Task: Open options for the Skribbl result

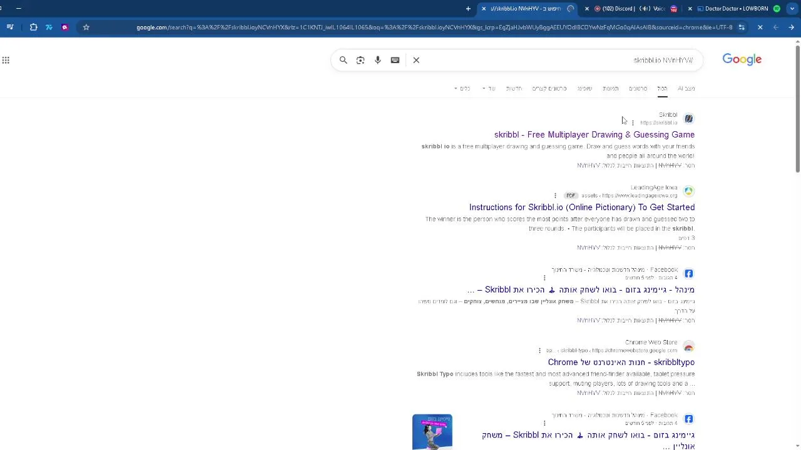Action: [633, 122]
